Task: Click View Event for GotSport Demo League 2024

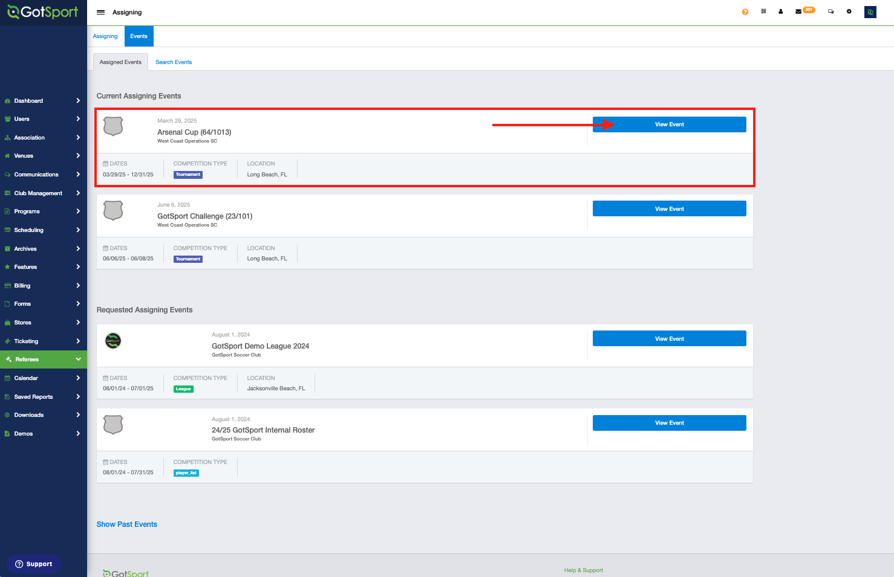Action: coord(670,338)
